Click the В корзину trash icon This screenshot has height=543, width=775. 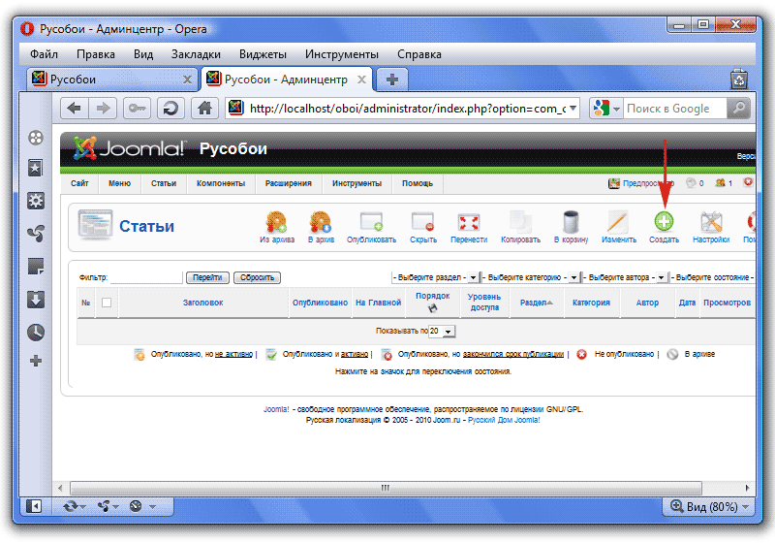tap(571, 222)
